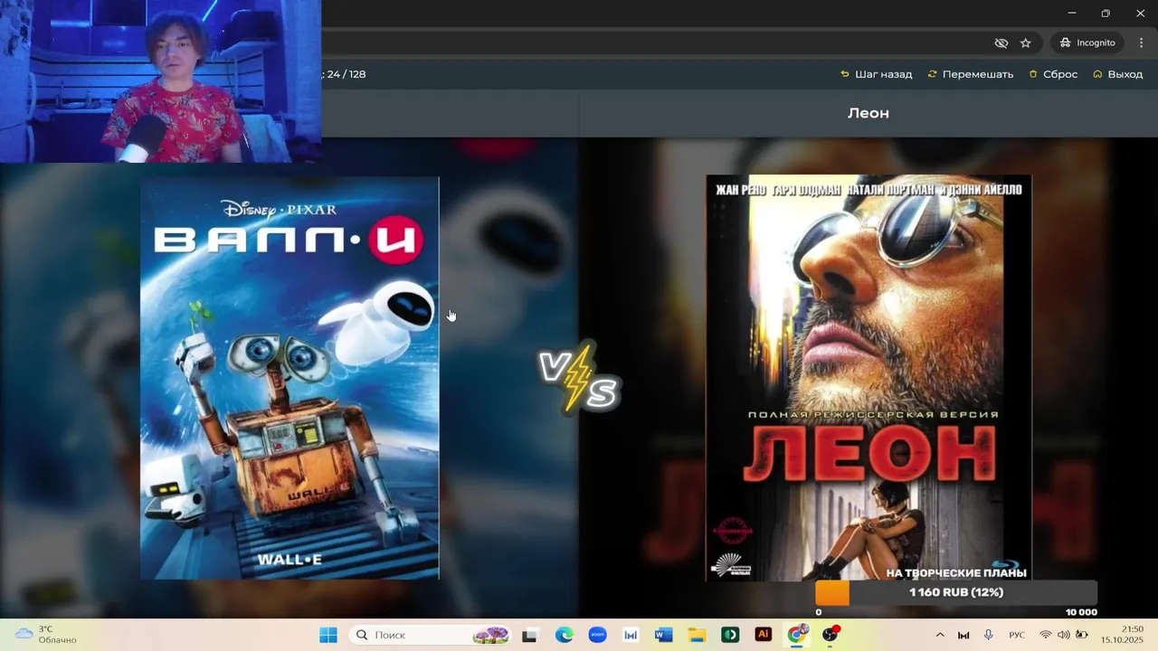Open Wi-Fi network settings in the tray
1158x651 pixels.
point(1046,635)
